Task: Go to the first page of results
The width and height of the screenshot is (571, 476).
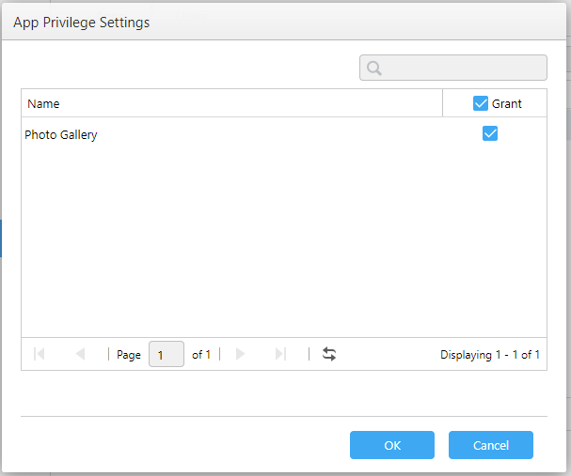Action: (x=39, y=354)
